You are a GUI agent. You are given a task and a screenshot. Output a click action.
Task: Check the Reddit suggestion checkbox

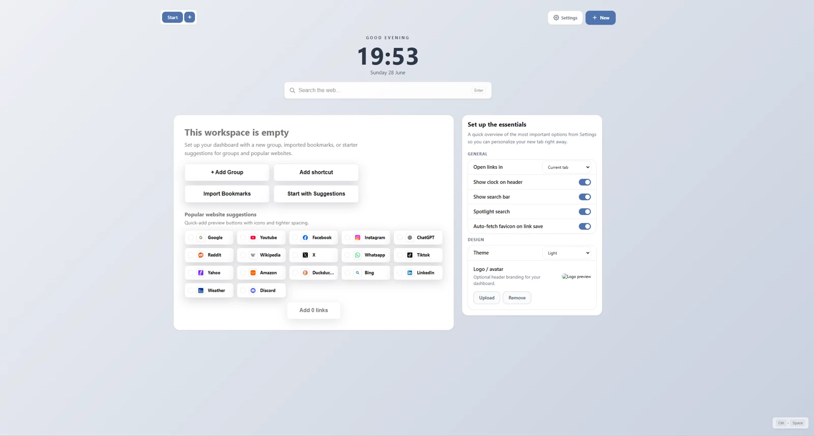click(x=191, y=255)
